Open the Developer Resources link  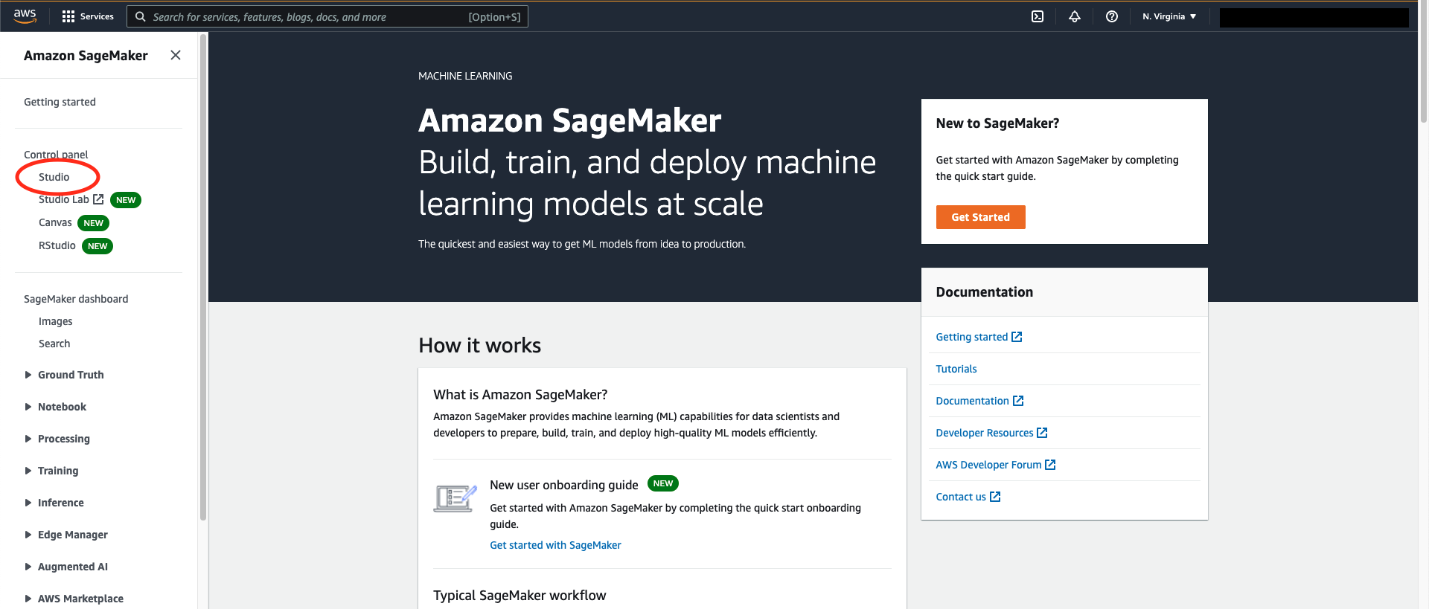pos(984,433)
